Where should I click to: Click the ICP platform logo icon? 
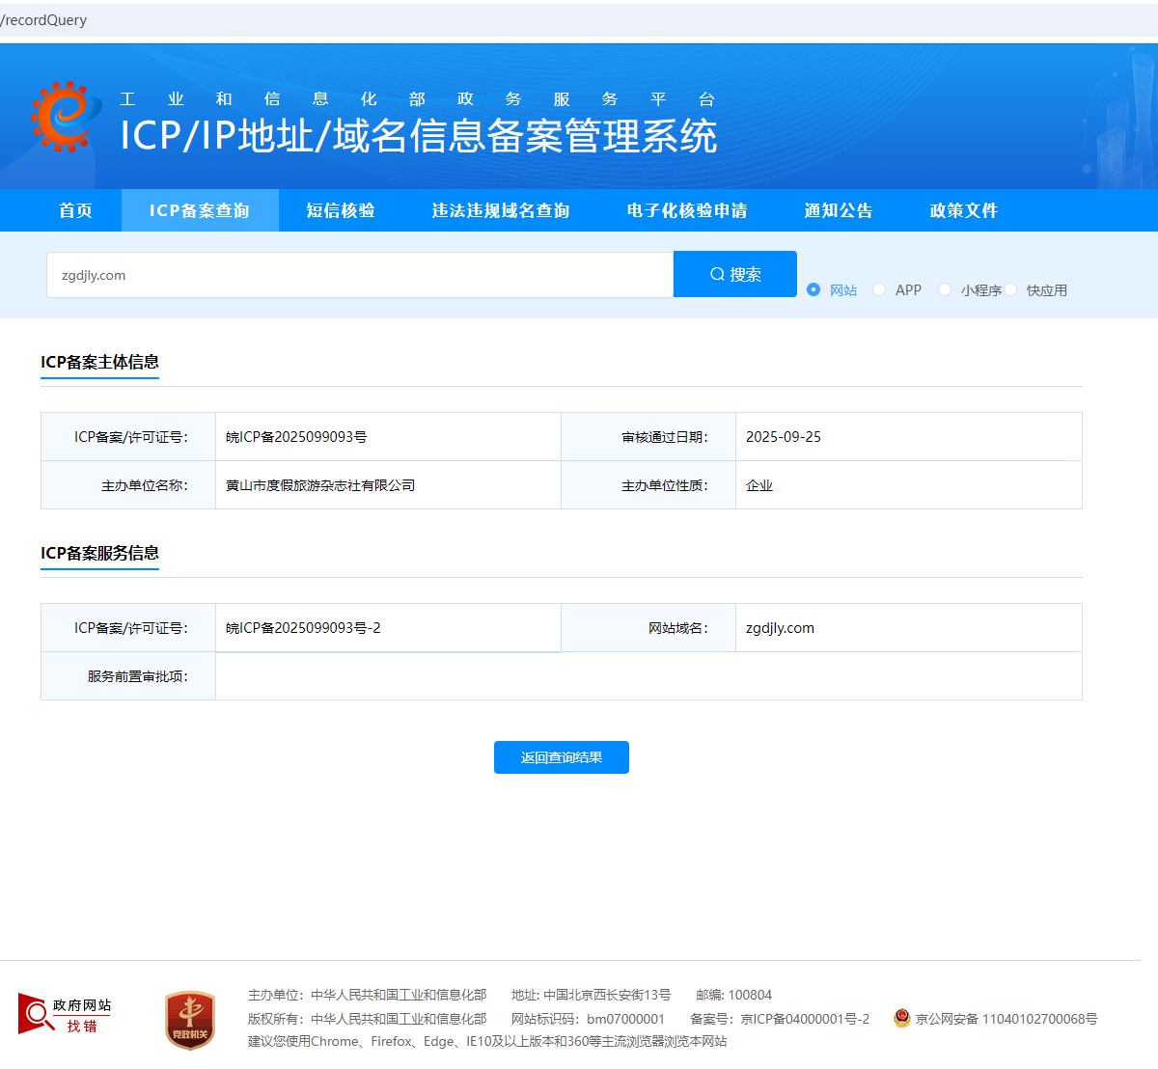[x=64, y=117]
